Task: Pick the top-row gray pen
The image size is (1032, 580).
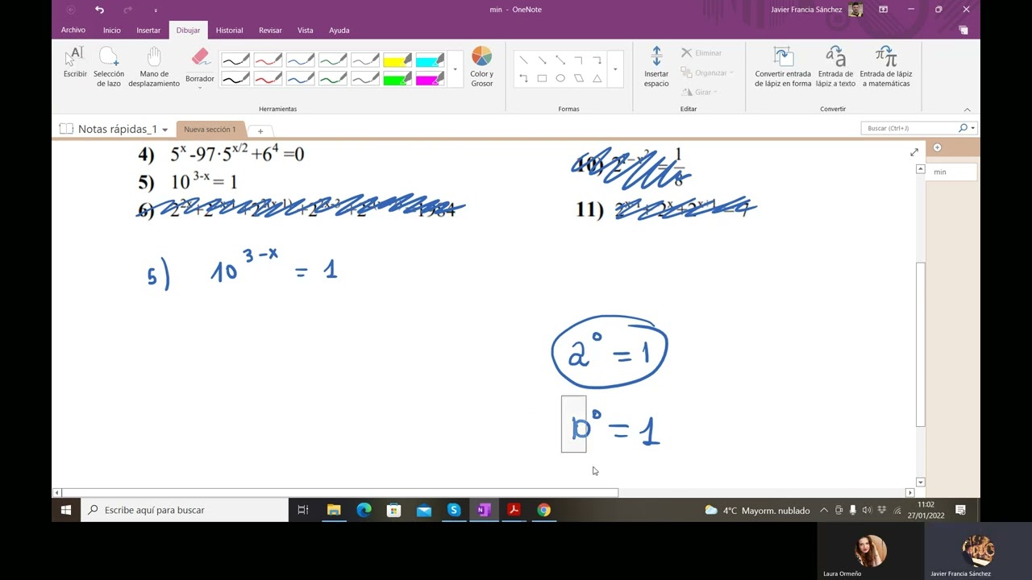Action: click(365, 60)
